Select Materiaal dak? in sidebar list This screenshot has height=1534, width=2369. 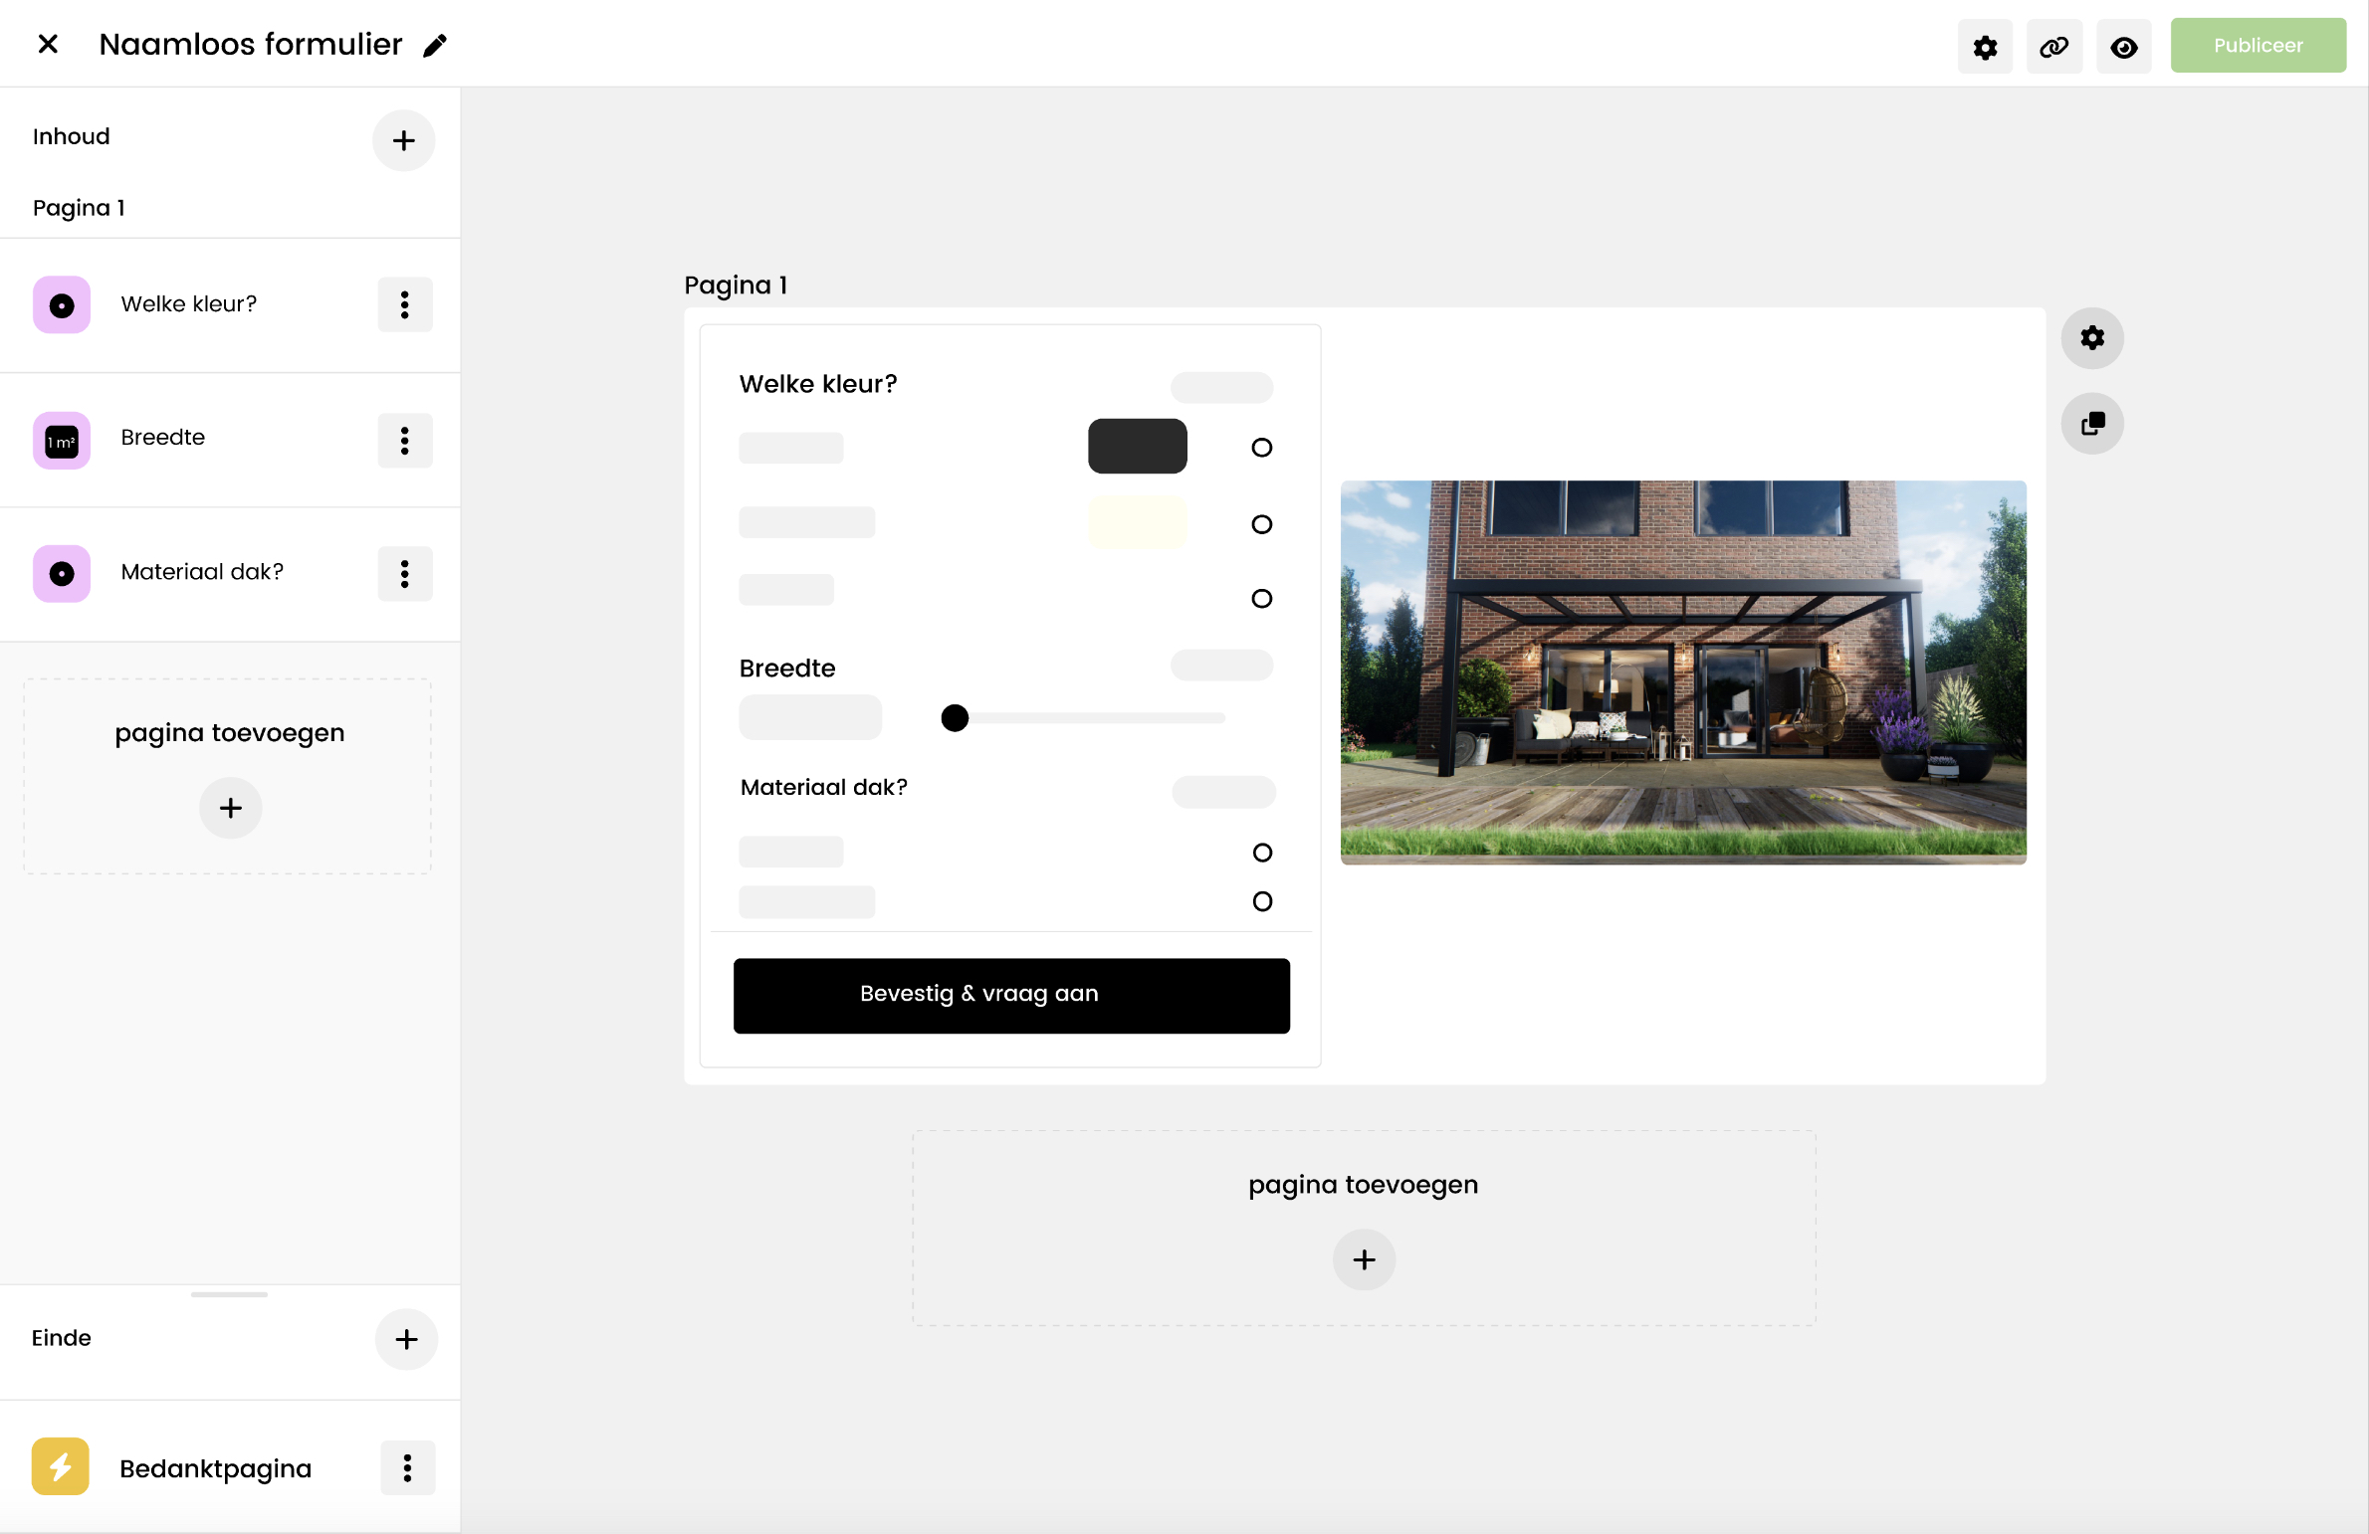[202, 572]
